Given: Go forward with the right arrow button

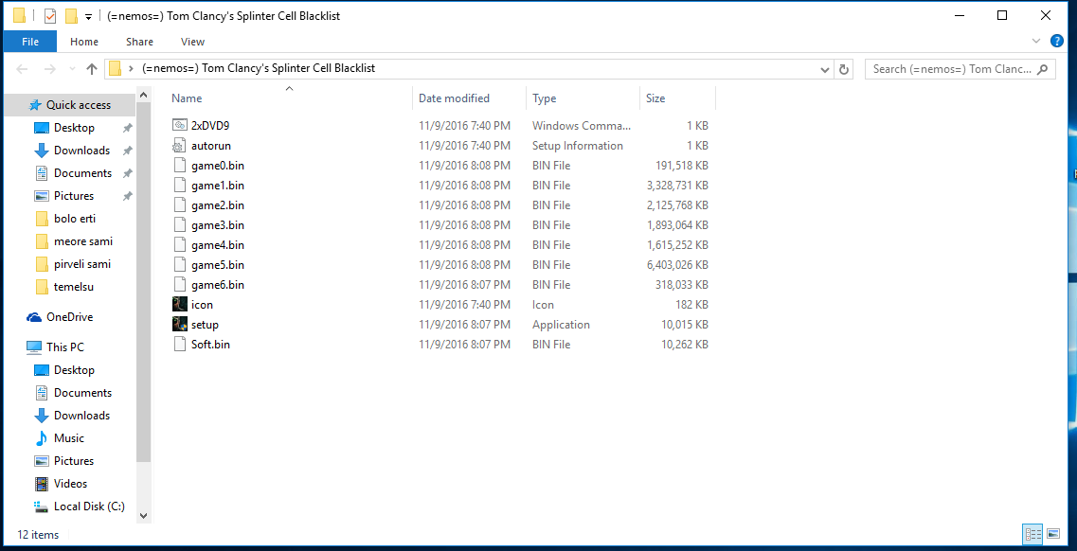Looking at the screenshot, I should 49,68.
